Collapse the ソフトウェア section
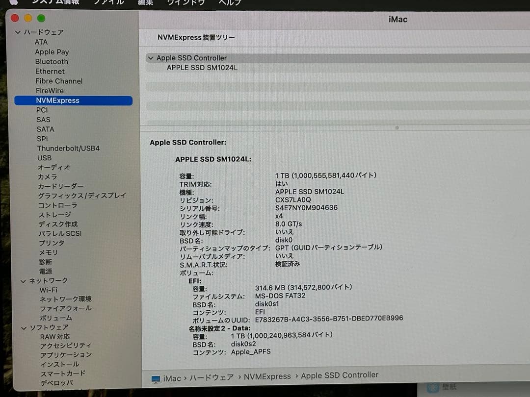The height and width of the screenshot is (397, 530). [23, 327]
